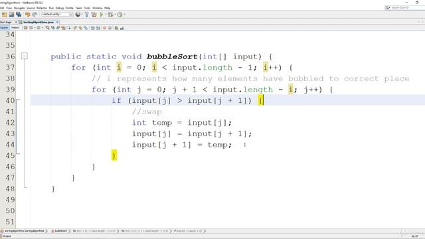Click the Clean and Build Project icon
The width and height of the screenshot is (425, 239).
coord(94,15)
